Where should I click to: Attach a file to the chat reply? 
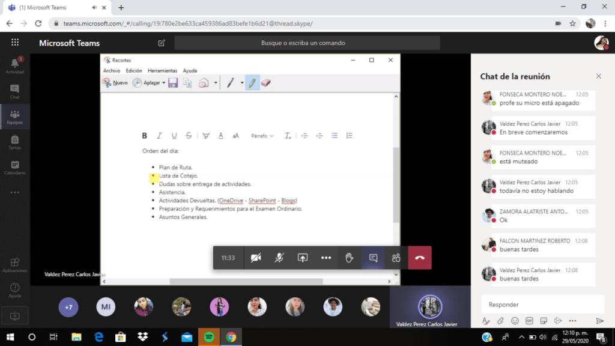click(500, 321)
